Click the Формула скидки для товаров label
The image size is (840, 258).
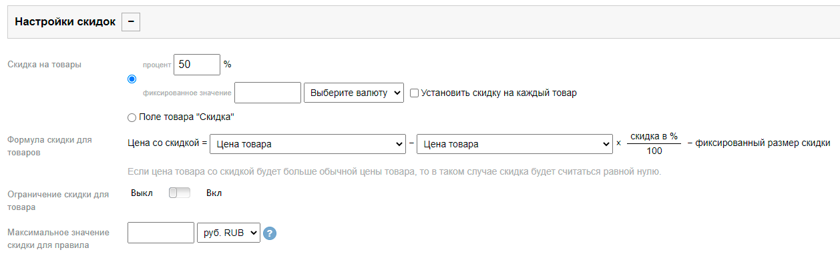49,146
